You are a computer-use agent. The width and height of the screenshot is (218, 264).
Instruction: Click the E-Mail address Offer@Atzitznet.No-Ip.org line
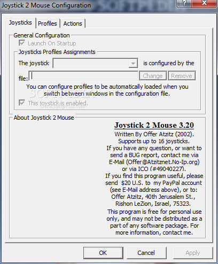tap(154, 162)
